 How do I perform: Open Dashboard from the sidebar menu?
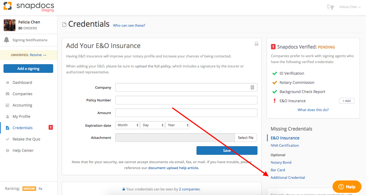click(22, 82)
